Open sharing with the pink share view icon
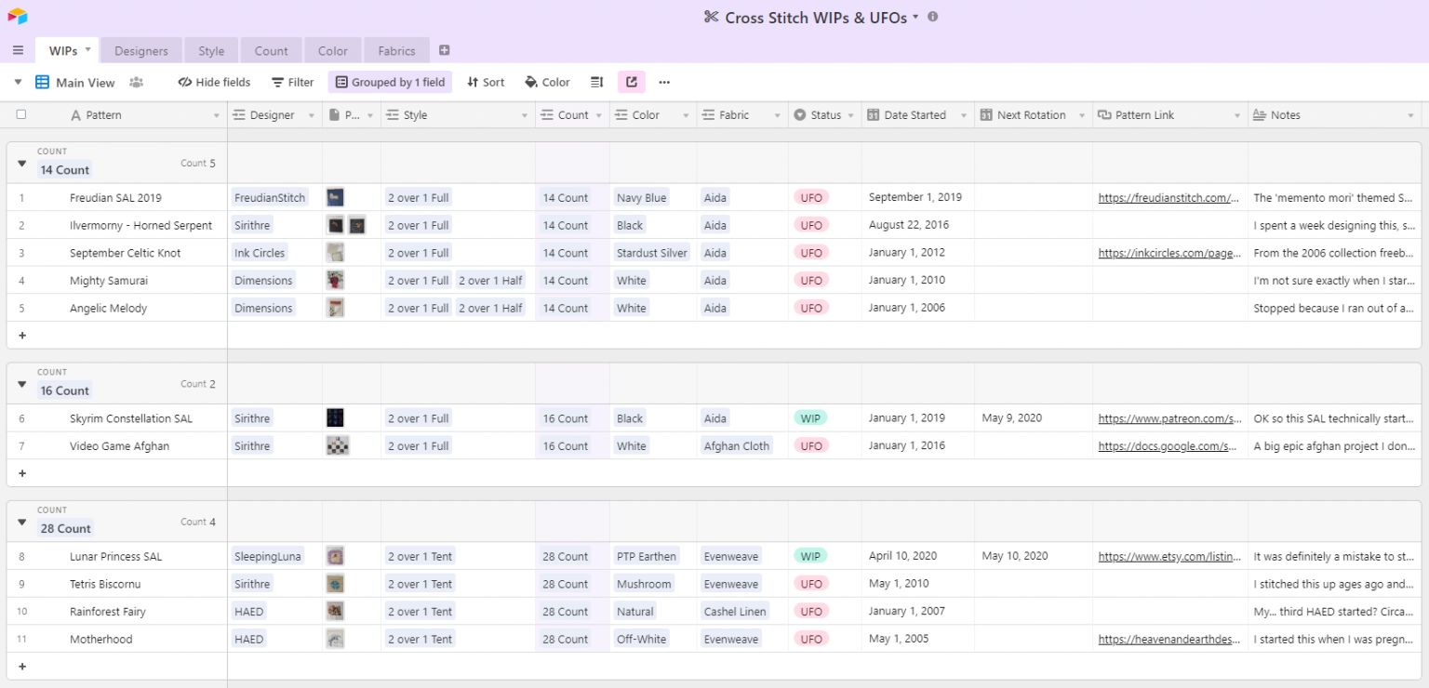Image resolution: width=1429 pixels, height=688 pixels. pyautogui.click(x=631, y=82)
